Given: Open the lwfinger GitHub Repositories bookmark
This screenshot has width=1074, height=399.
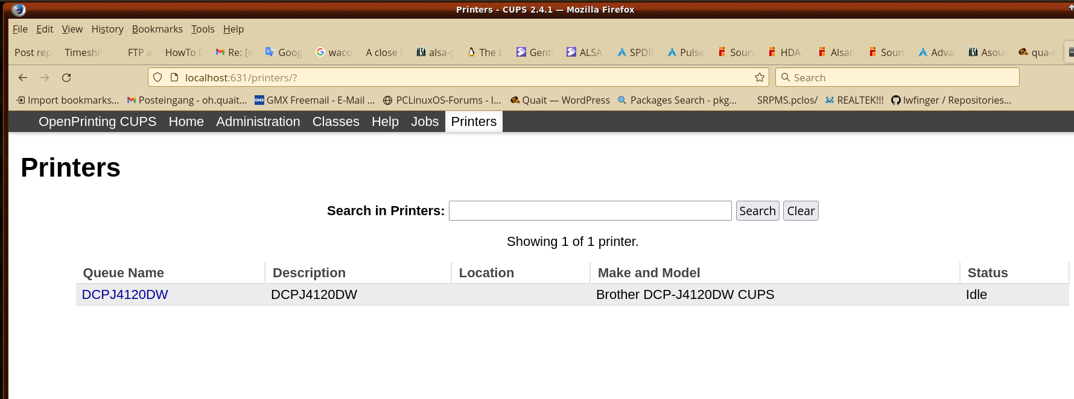Looking at the screenshot, I should pyautogui.click(x=951, y=100).
